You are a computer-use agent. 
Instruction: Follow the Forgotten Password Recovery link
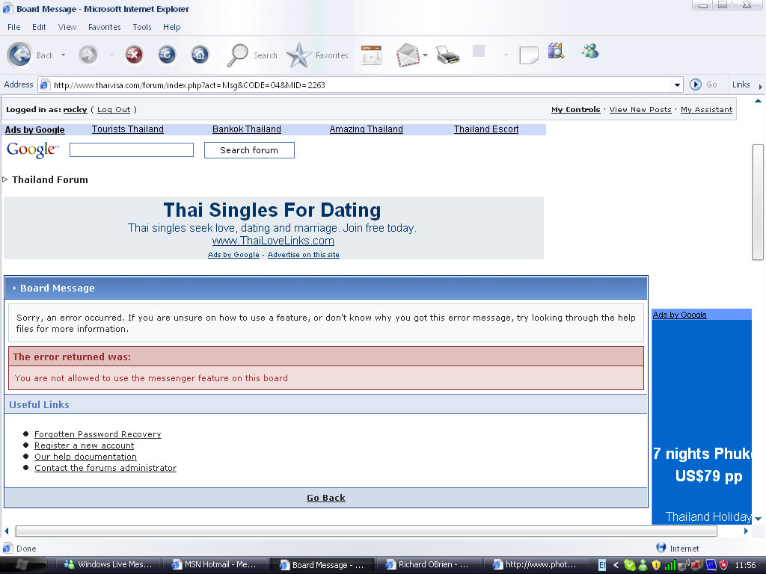[x=97, y=434]
